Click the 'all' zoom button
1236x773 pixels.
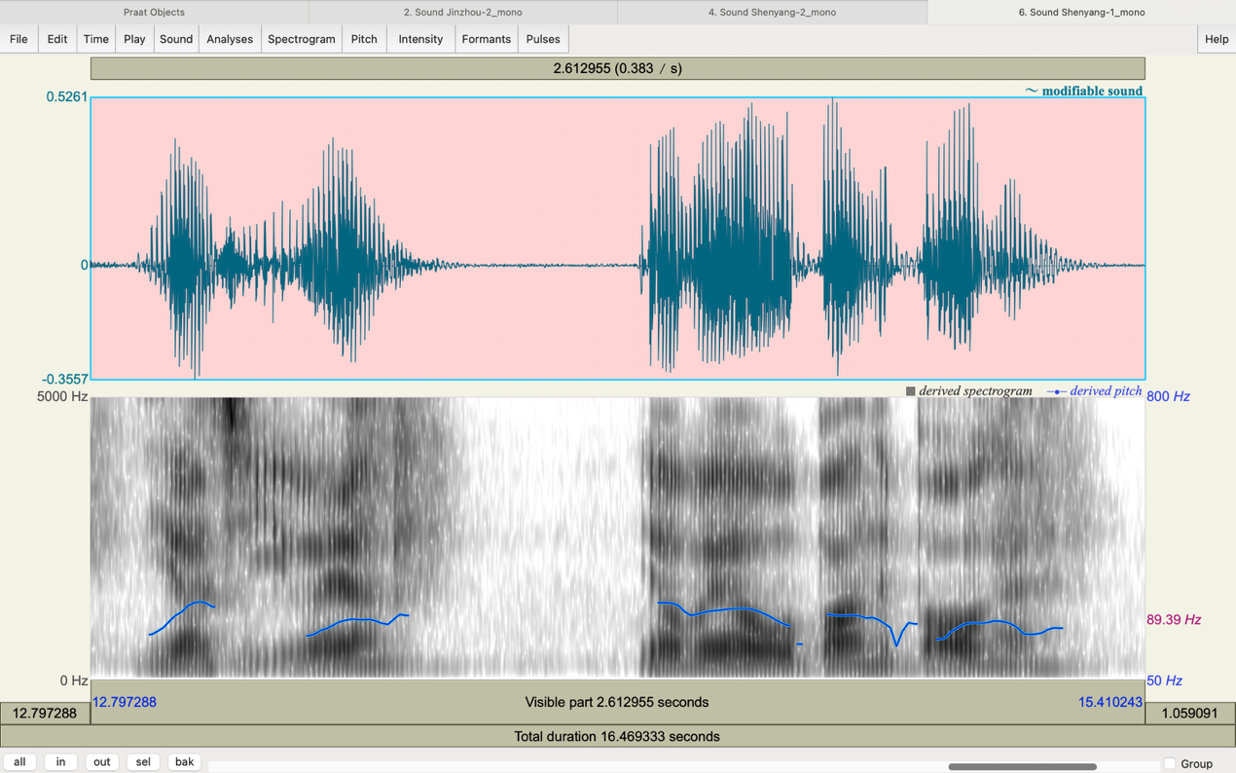point(19,762)
